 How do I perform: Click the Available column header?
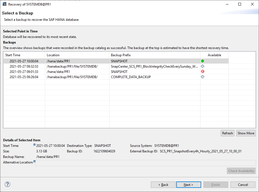[x=214, y=55]
